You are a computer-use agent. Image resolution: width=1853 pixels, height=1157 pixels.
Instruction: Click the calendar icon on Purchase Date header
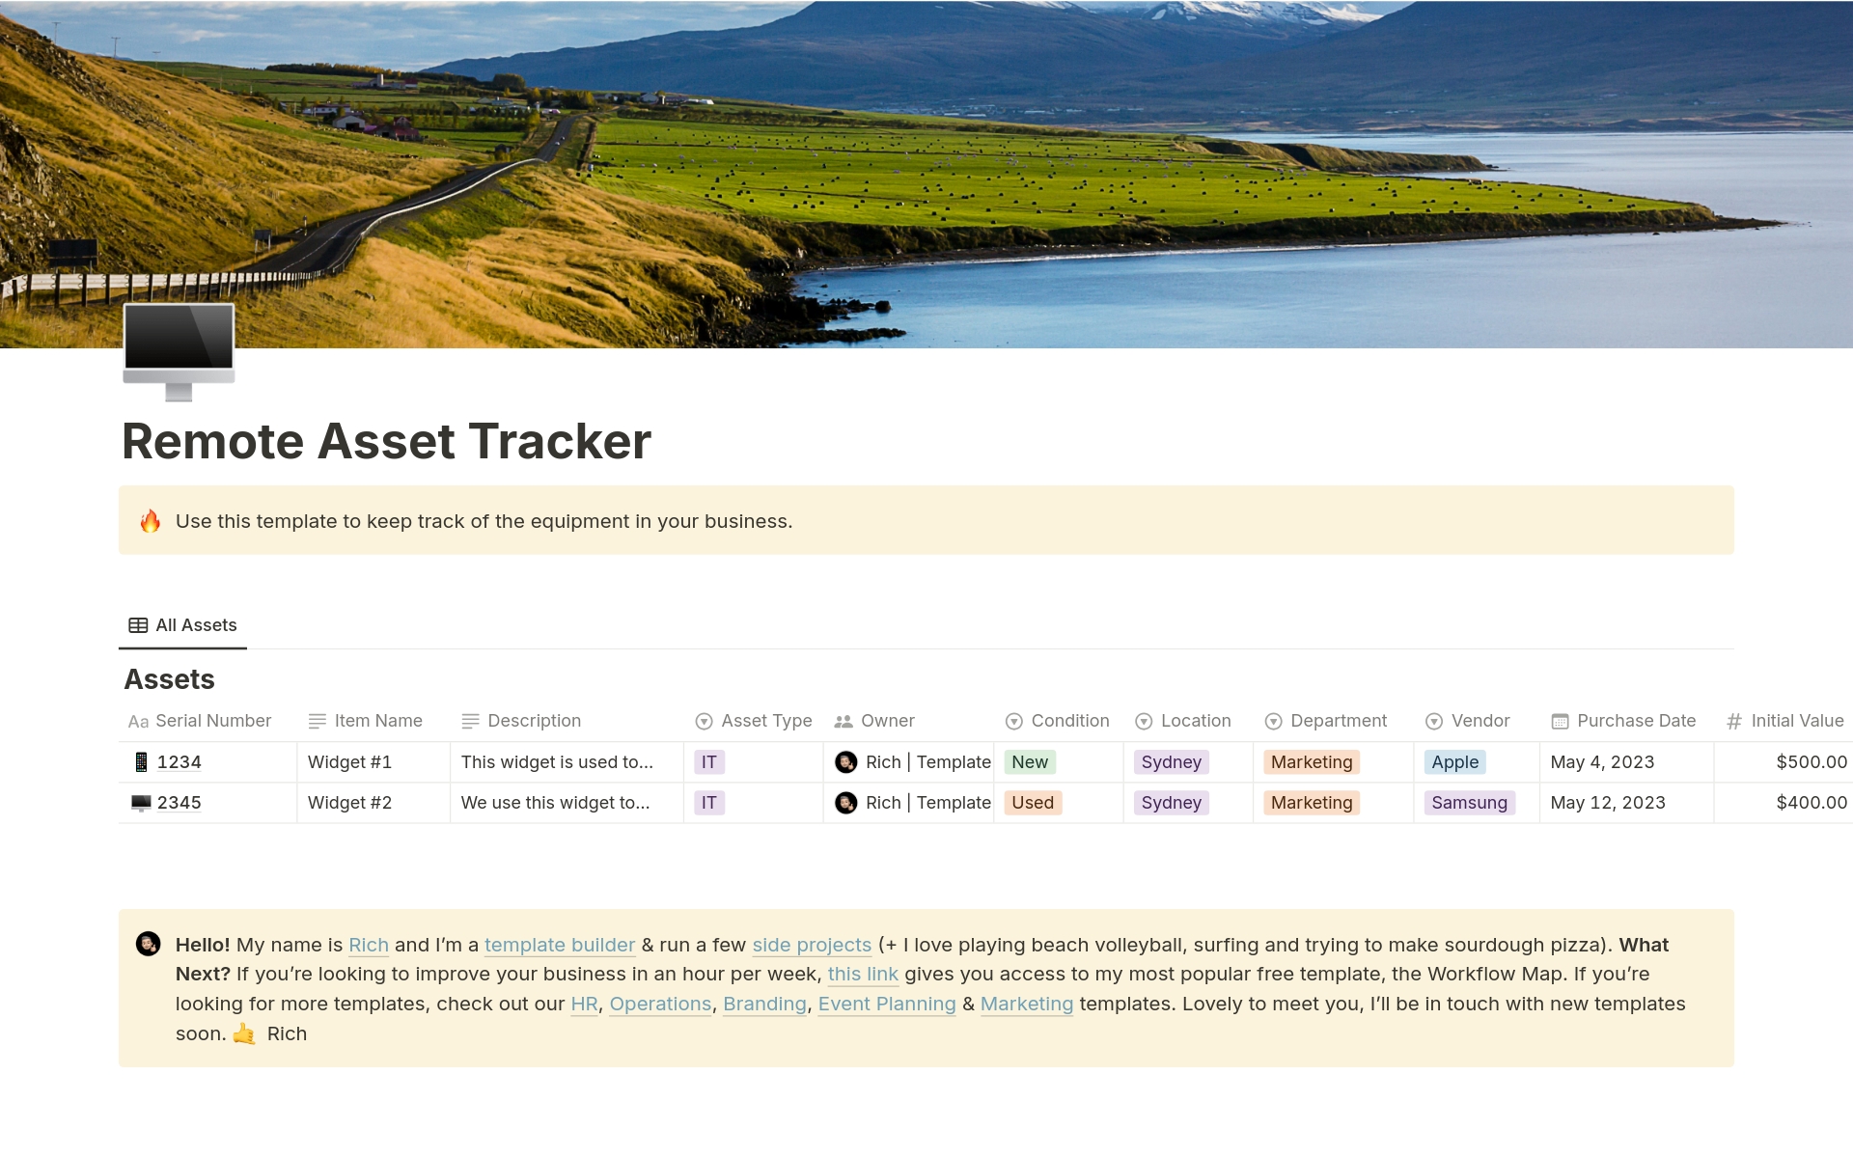tap(1559, 721)
